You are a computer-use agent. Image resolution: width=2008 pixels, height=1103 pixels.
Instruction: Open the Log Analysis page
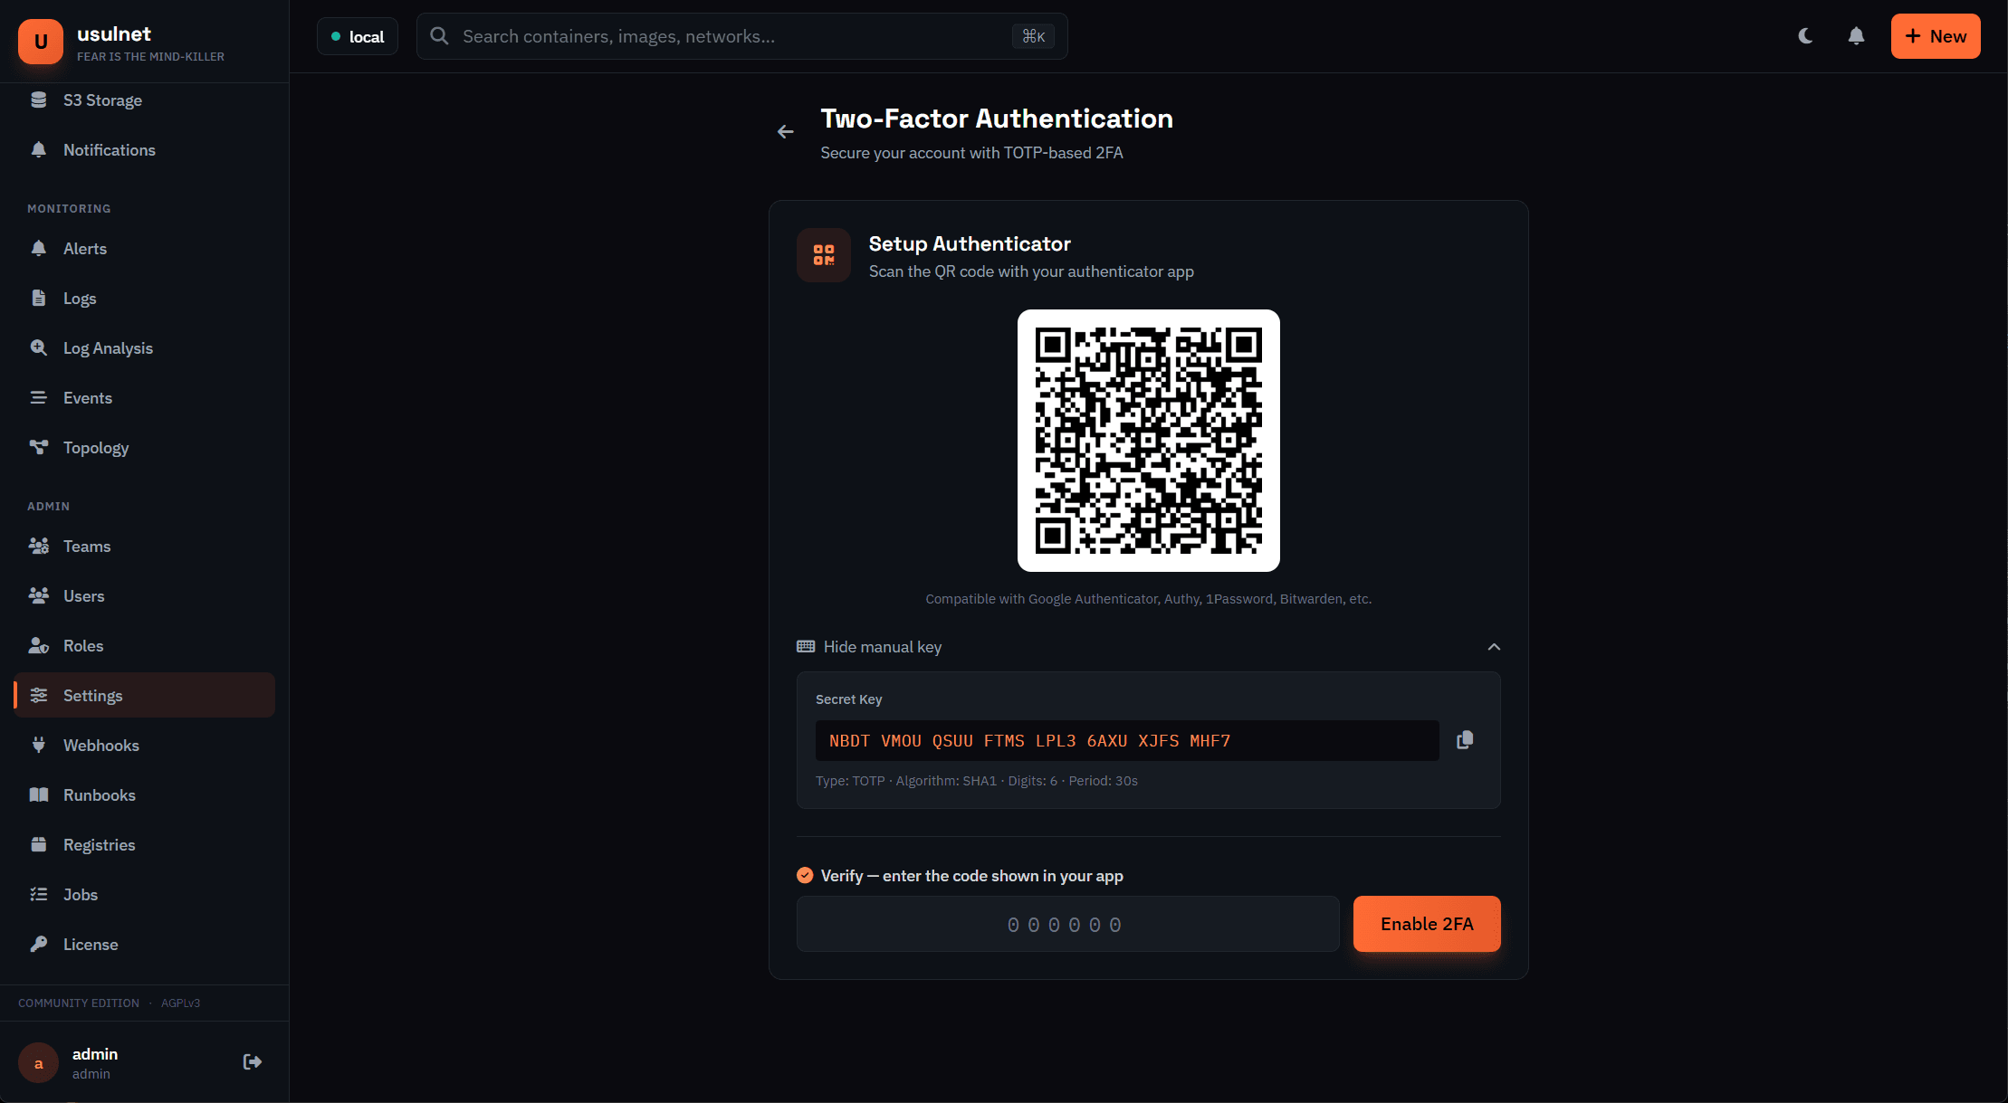(x=108, y=348)
